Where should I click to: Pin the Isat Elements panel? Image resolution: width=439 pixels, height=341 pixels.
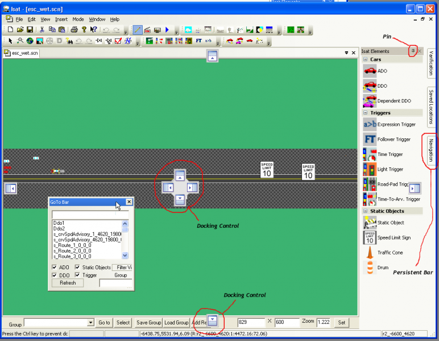coord(413,51)
